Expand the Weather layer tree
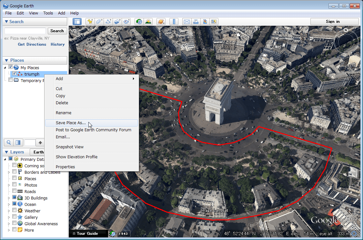 (9, 211)
